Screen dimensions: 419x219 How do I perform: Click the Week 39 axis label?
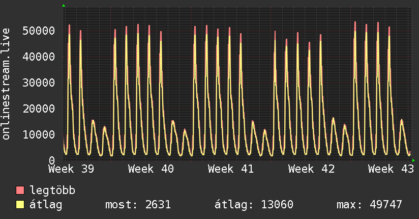[x=71, y=169]
